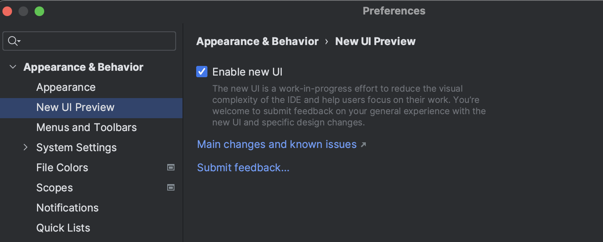Expand the System Settings tree node
The image size is (603, 242).
(26, 147)
